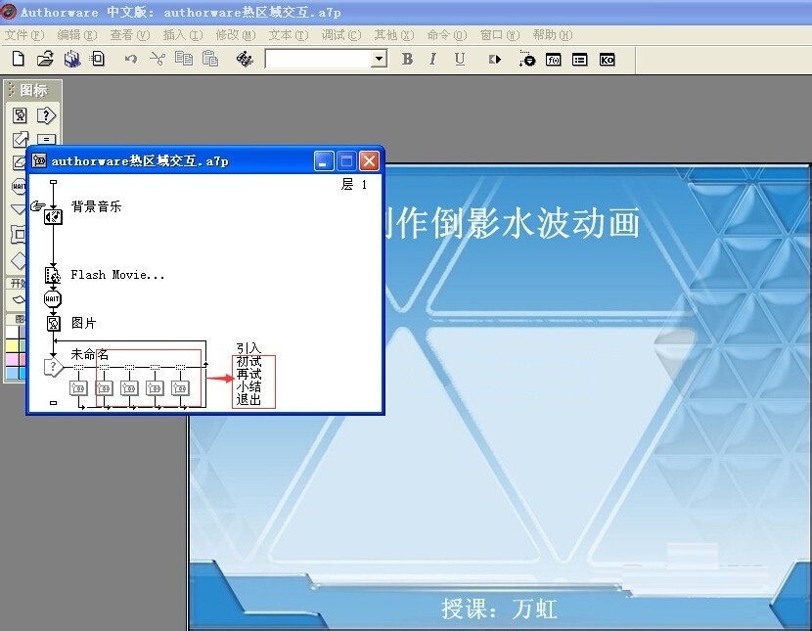
Task: Click the paste hand pointer on the flowline
Action: [x=38, y=205]
